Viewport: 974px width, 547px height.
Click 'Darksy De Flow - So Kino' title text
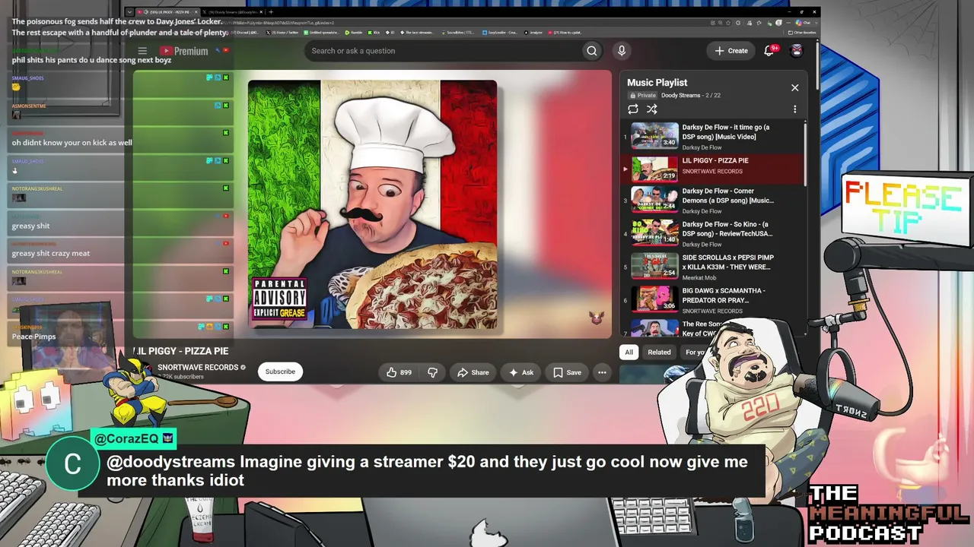click(x=727, y=229)
